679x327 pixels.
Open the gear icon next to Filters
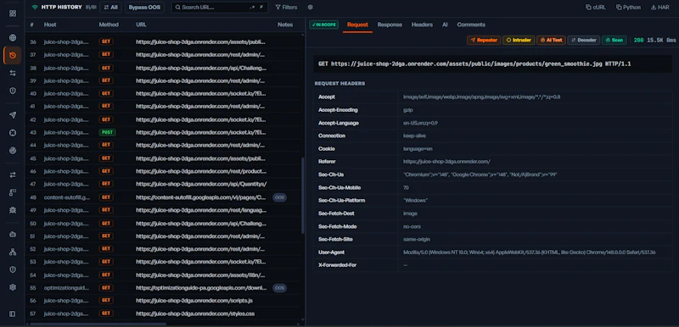click(310, 8)
